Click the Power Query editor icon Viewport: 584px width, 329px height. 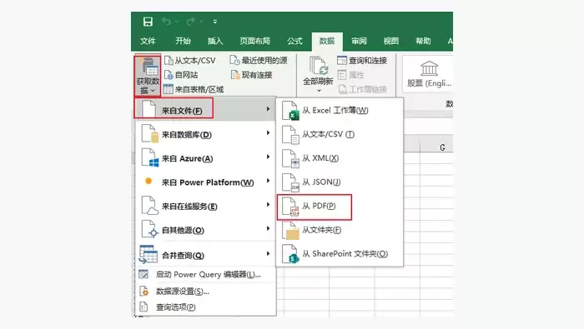143,274
